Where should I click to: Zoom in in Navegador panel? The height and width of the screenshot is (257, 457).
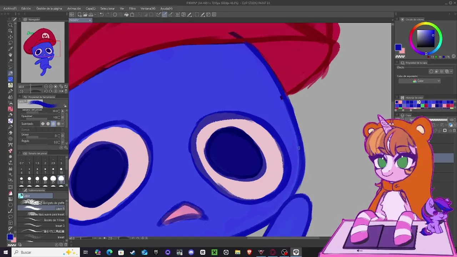(x=51, y=86)
